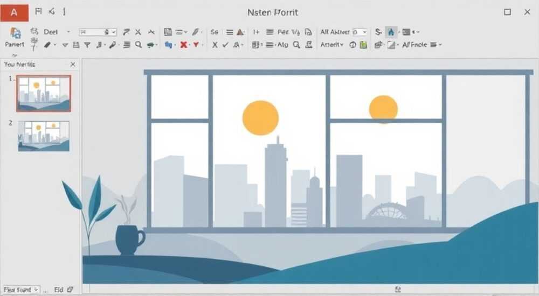Select the magnifier search icon in left toolbar group
This screenshot has height=296, width=539.
tap(139, 45)
